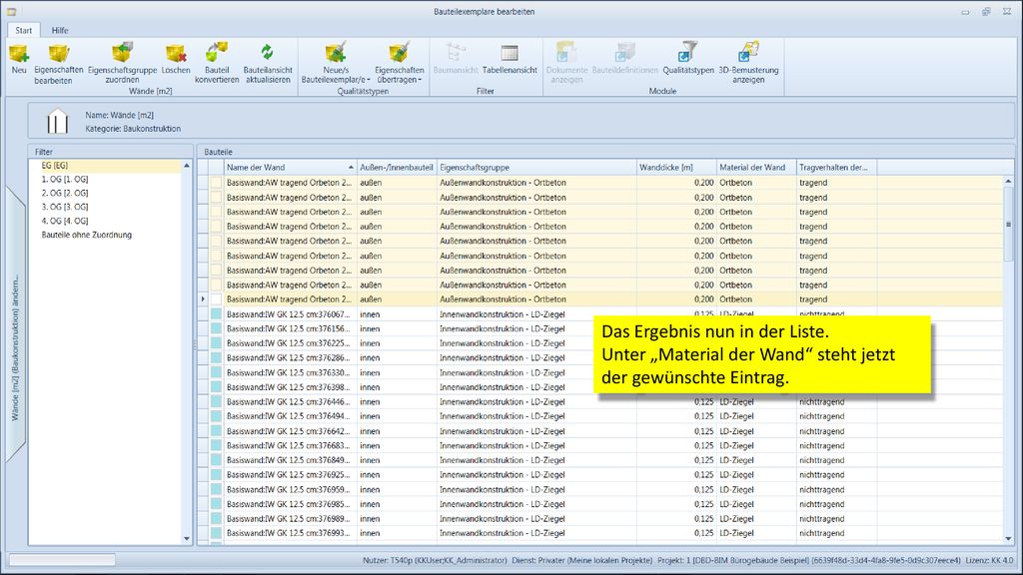Toggle checkbox of row IW GK 12.5 cm:376225
The image size is (1023, 575).
pos(217,343)
